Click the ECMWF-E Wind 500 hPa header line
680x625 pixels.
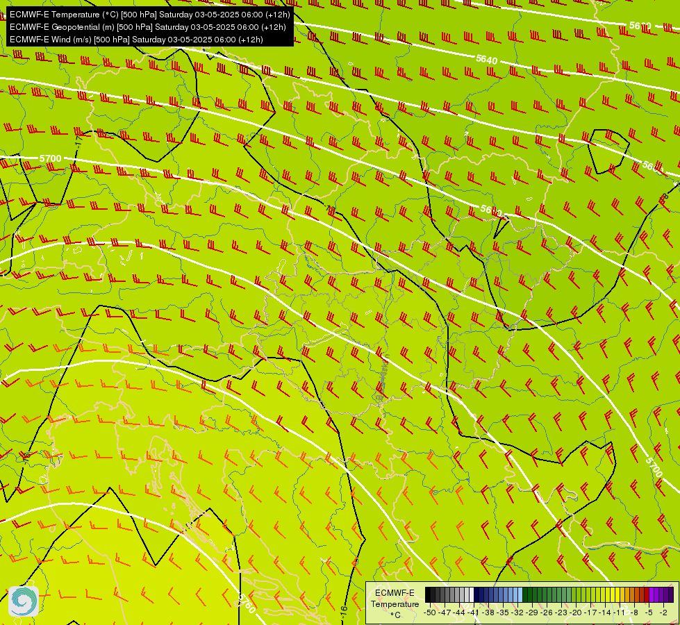click(x=136, y=40)
